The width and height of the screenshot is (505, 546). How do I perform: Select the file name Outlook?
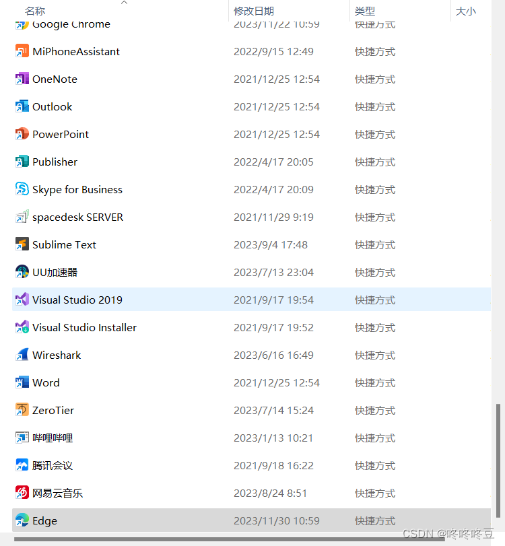point(53,106)
